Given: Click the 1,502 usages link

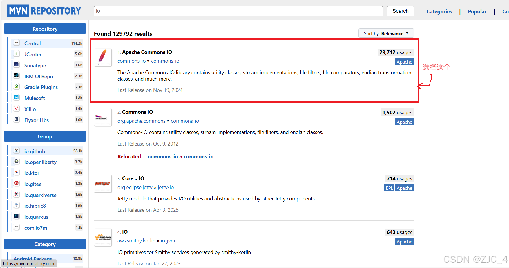Looking at the screenshot, I should click(397, 113).
